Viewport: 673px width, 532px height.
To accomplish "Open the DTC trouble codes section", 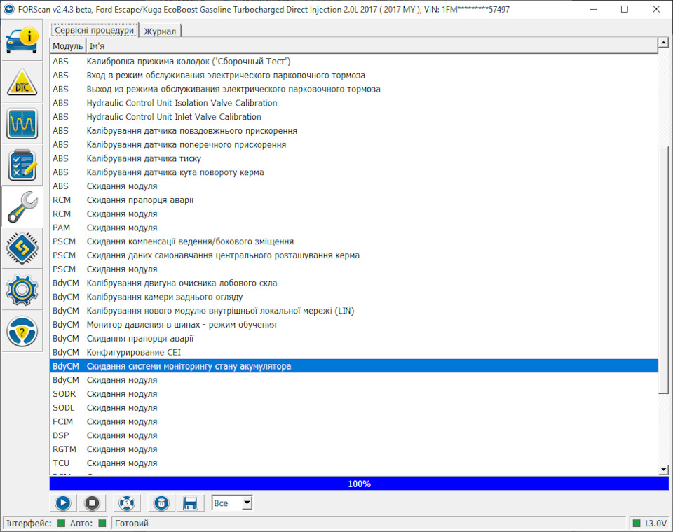I will point(22,82).
